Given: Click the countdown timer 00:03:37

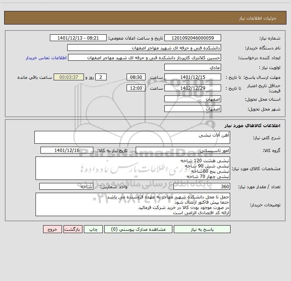Looking at the screenshot, I should pyautogui.click(x=69, y=77).
